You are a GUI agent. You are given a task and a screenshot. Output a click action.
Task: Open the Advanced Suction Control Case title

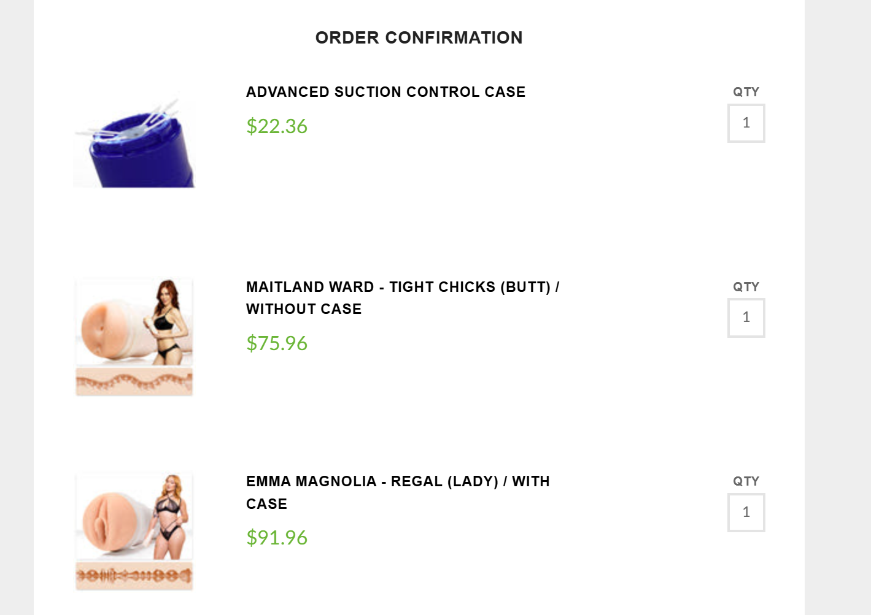coord(385,92)
